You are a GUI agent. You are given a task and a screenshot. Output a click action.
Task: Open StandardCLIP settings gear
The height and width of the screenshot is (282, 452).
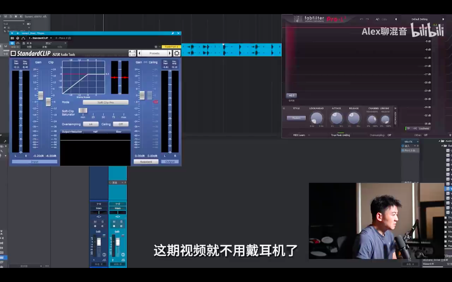click(177, 53)
